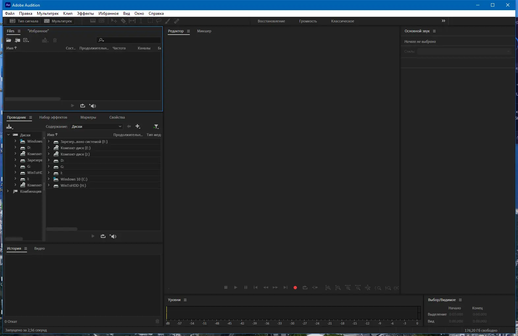Open the Содержание Диски dropdown
The width and height of the screenshot is (518, 336).
click(97, 126)
